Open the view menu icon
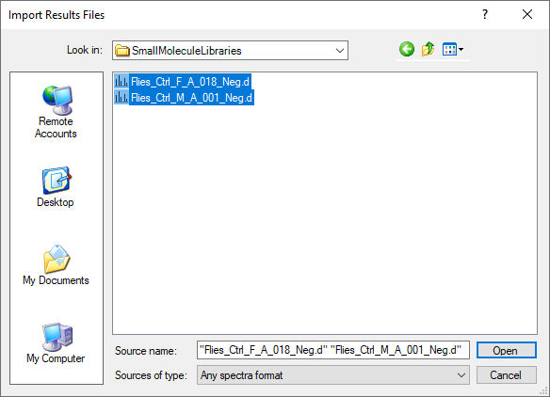 [449, 50]
